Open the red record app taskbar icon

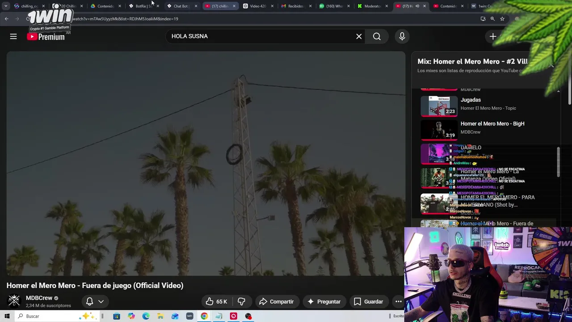[x=233, y=316]
